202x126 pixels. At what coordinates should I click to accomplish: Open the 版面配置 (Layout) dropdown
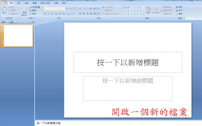(36, 7)
